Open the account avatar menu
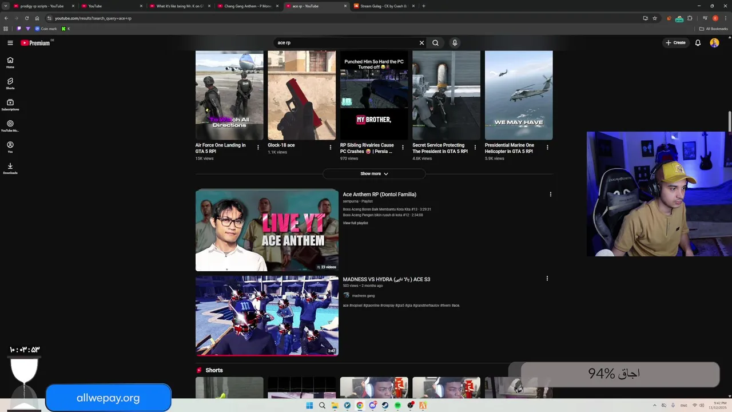The image size is (732, 412). [714, 43]
